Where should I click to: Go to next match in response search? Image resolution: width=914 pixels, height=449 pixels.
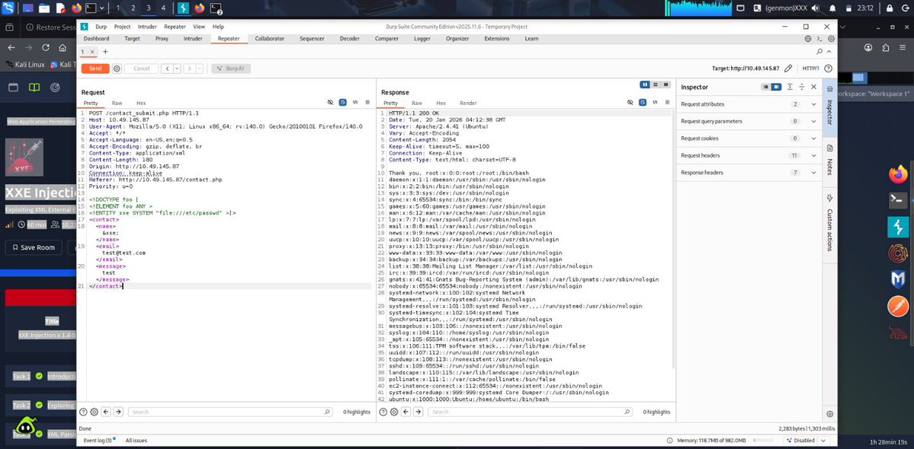pos(418,412)
